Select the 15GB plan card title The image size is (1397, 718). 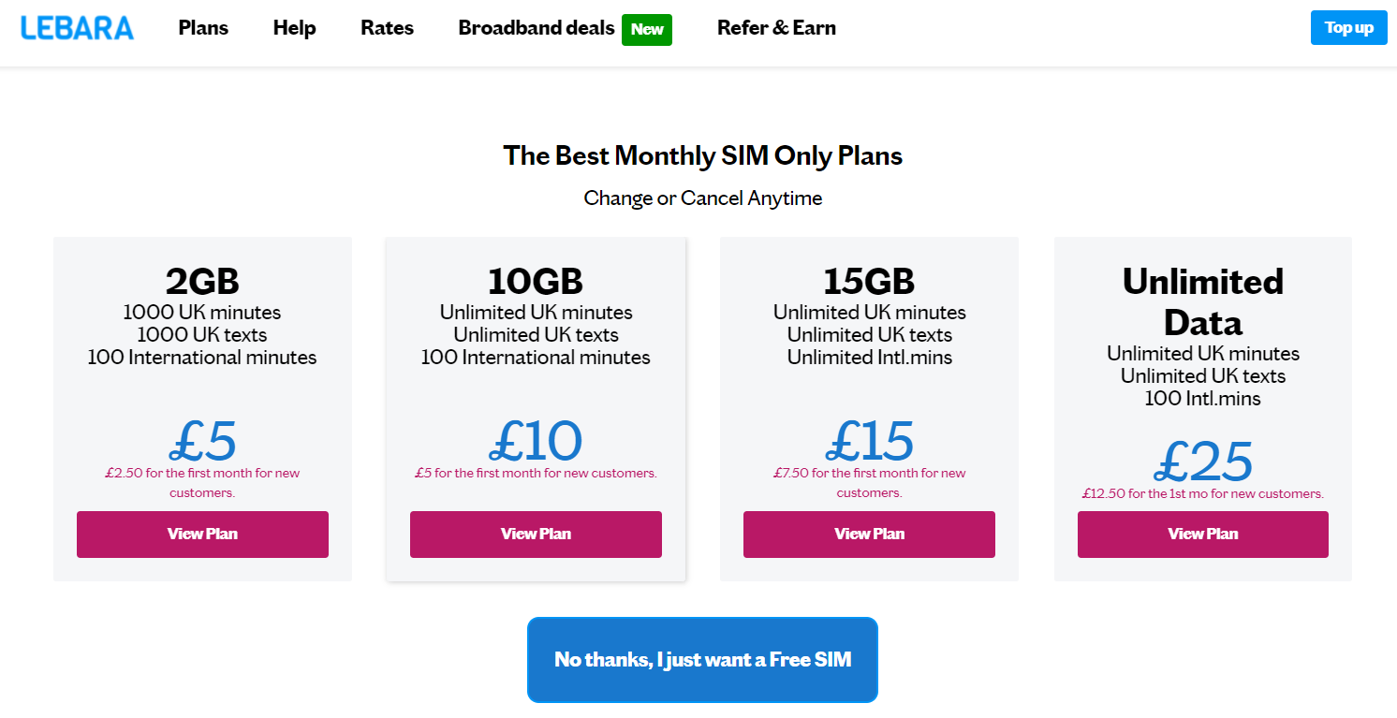click(x=869, y=281)
